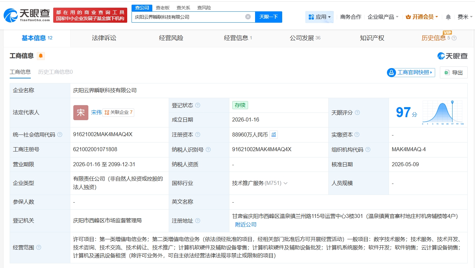Image resolution: width=475 pixels, height=268 pixels.
Task: Select 查老板 search tab
Action: tap(163, 8)
